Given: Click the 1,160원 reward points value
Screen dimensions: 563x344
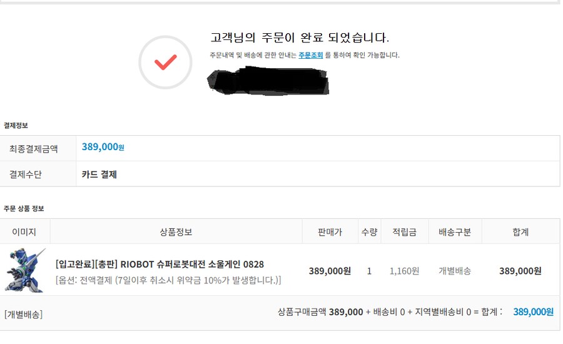Looking at the screenshot, I should (404, 271).
